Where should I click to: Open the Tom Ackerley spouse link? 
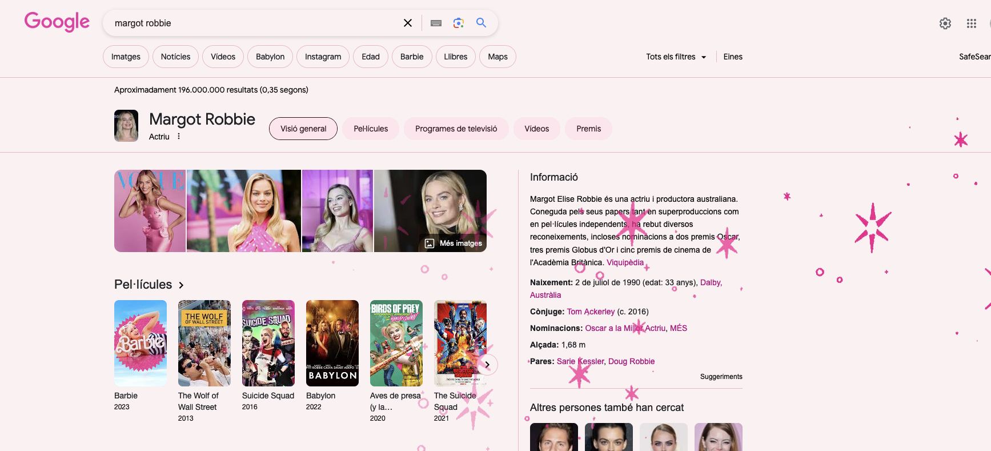pyautogui.click(x=591, y=312)
